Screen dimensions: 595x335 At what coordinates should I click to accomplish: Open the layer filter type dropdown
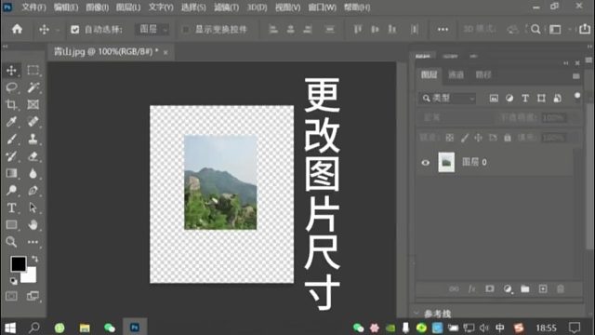(x=447, y=99)
